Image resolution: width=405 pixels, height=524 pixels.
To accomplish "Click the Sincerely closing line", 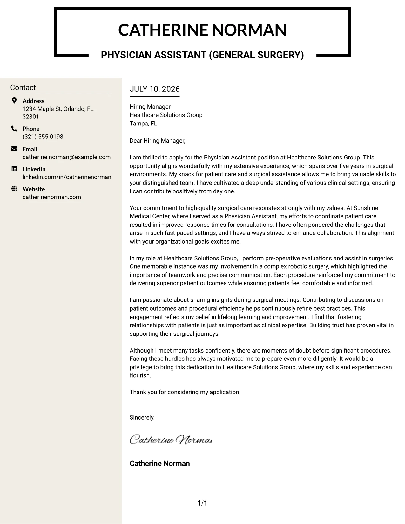I will (x=142, y=418).
